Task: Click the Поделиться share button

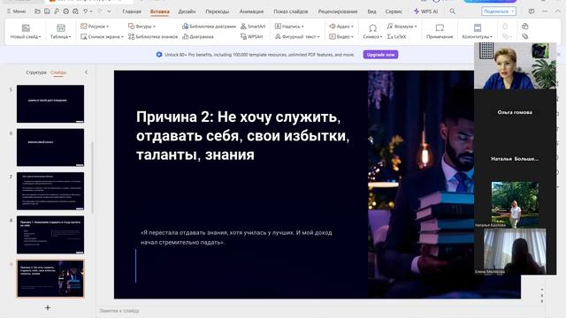Action: click(499, 11)
